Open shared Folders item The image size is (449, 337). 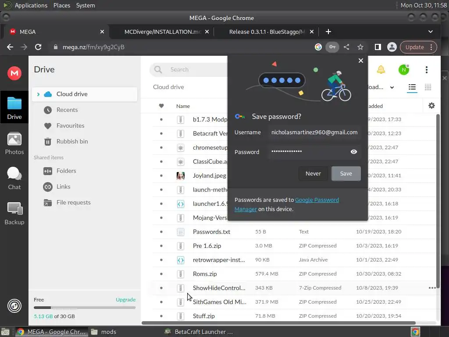tap(66, 171)
